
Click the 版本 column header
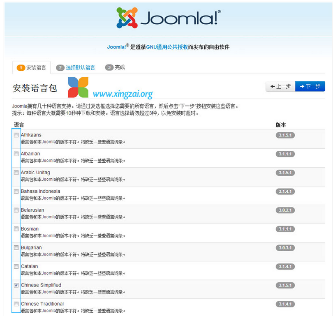281,125
